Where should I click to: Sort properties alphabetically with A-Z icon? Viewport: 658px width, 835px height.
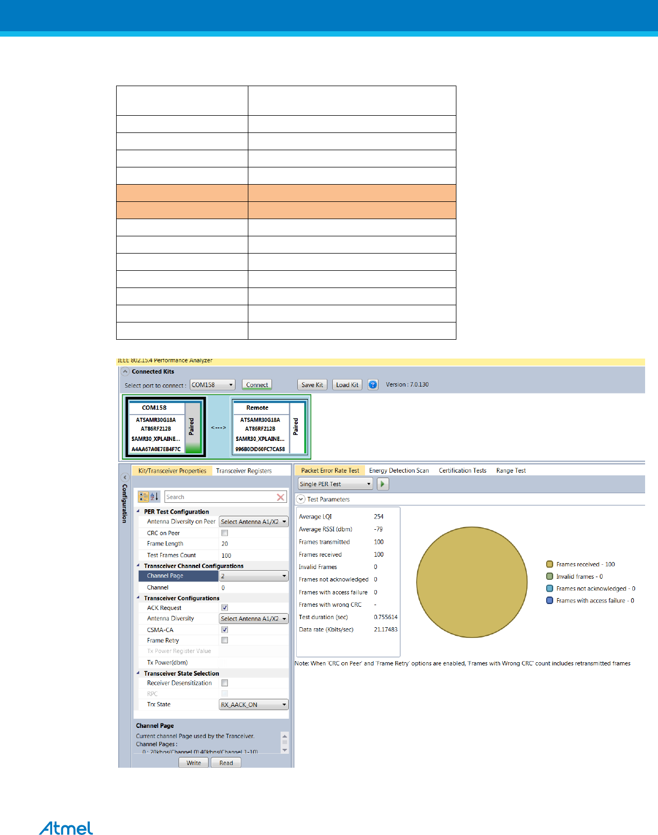pyautogui.click(x=154, y=497)
